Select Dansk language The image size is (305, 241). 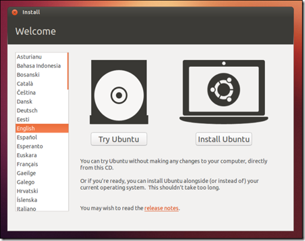point(42,101)
